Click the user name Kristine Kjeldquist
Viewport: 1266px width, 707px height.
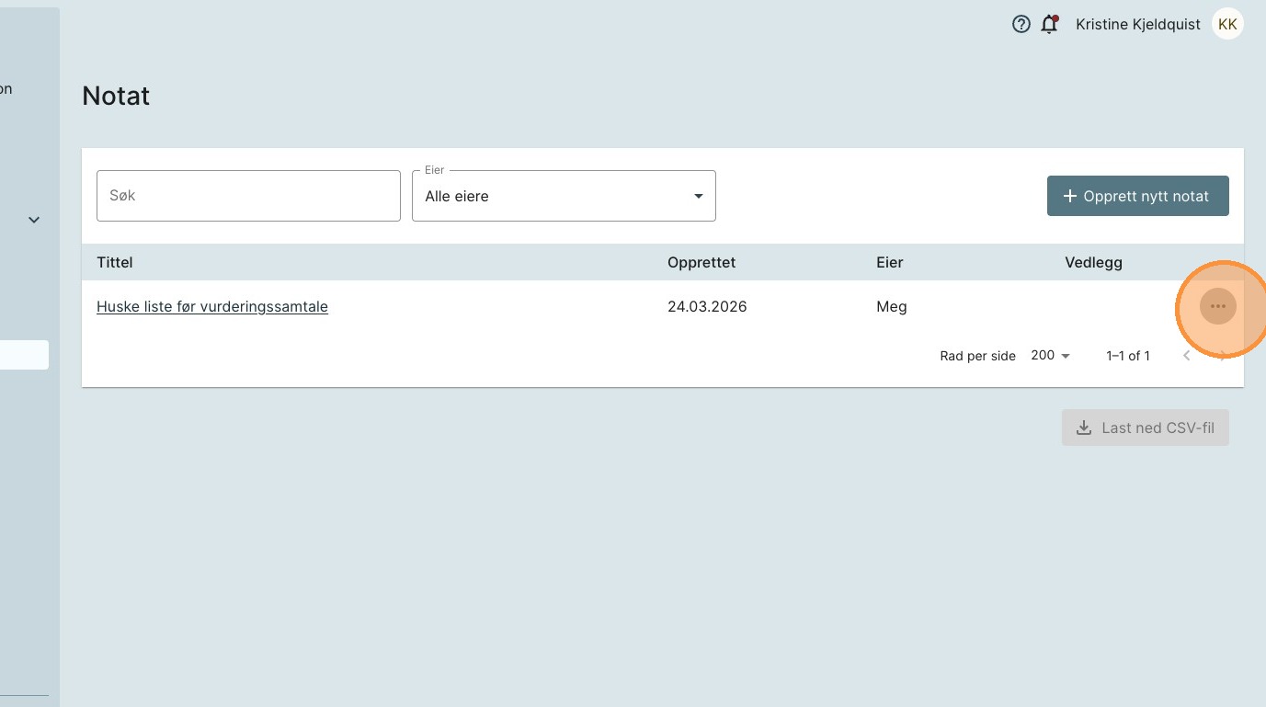(1137, 25)
